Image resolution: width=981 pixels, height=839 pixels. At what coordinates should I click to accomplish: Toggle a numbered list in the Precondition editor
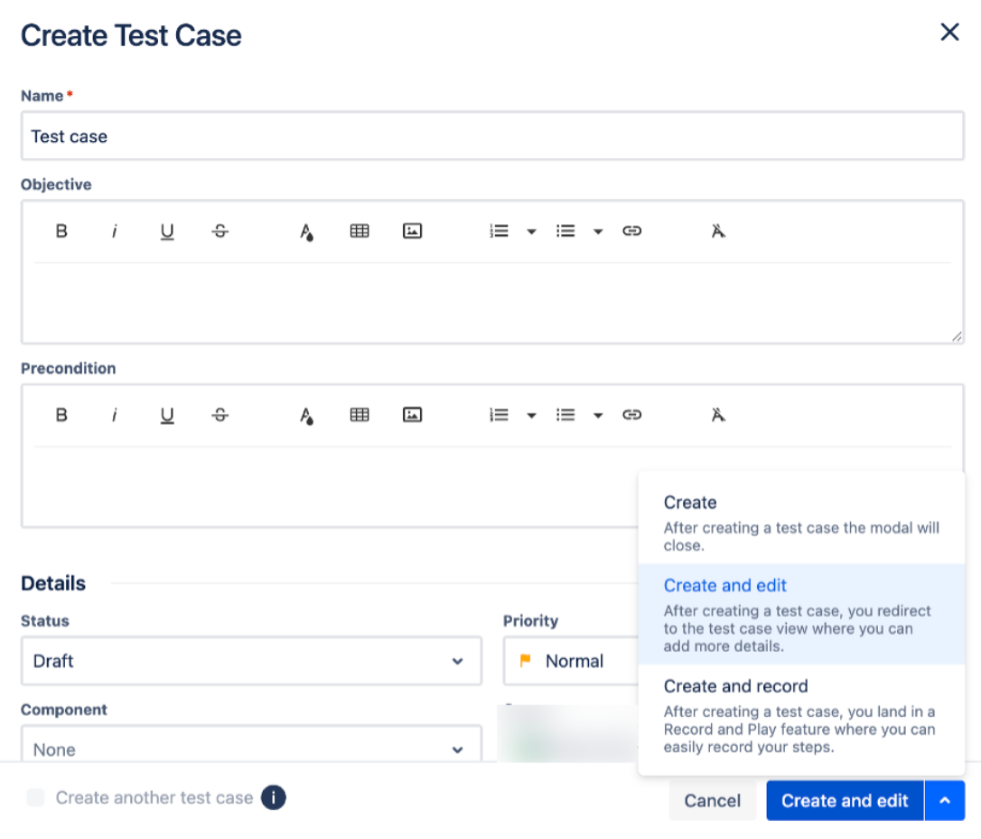point(498,415)
